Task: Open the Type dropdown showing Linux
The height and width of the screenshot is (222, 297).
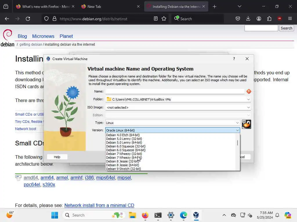Action: pyautogui.click(x=173, y=123)
